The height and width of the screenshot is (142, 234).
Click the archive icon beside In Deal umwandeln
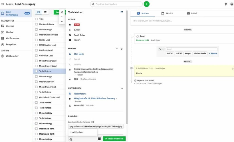(x=99, y=139)
